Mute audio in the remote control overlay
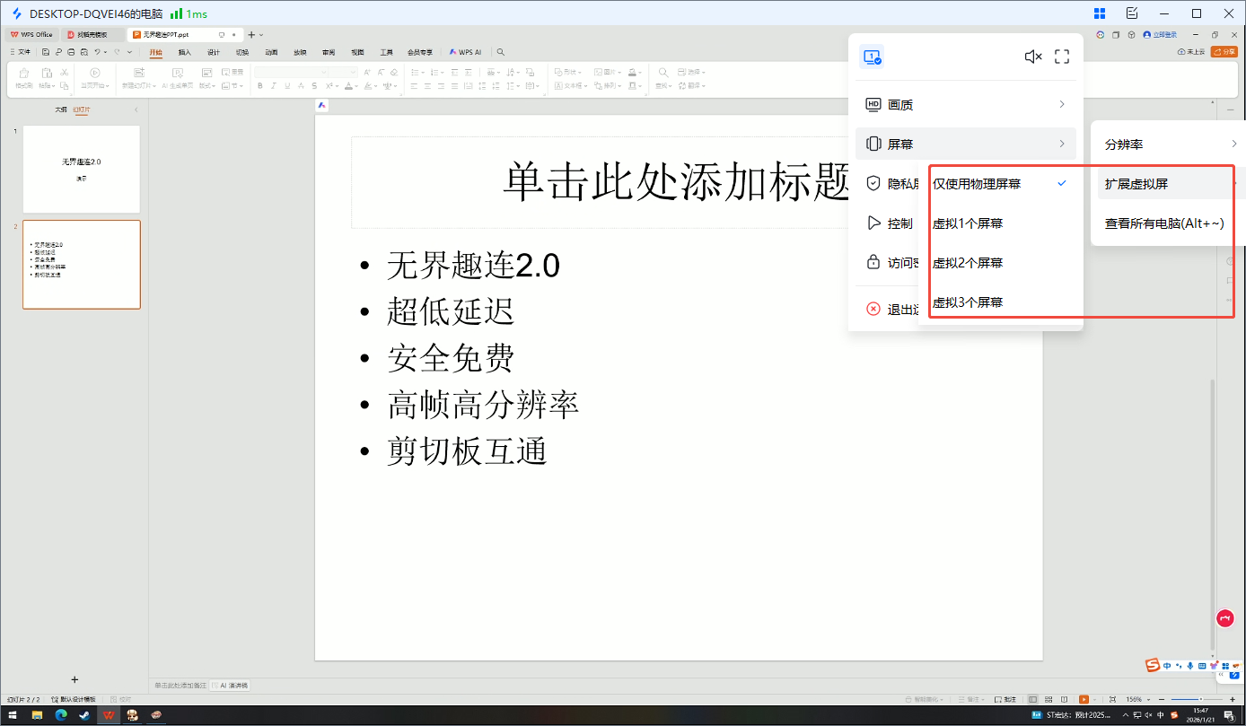 click(x=1032, y=56)
